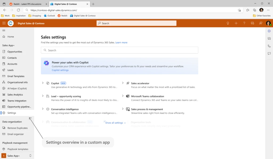The height and width of the screenshot is (159, 273).
Task: Open the phone call pane on the right
Action: tap(269, 46)
